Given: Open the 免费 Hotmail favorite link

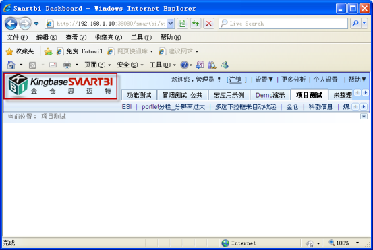Looking at the screenshot, I should point(80,51).
